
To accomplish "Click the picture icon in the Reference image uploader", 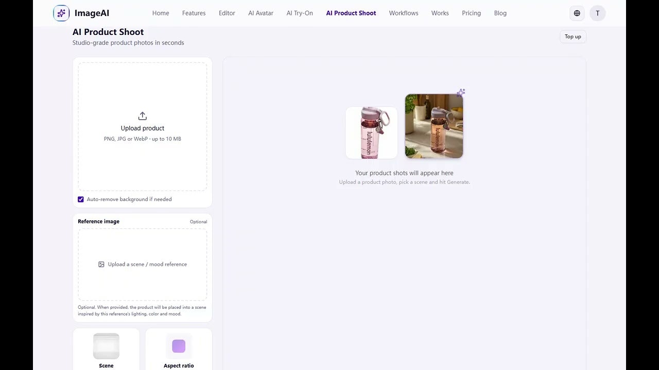I will click(x=101, y=264).
